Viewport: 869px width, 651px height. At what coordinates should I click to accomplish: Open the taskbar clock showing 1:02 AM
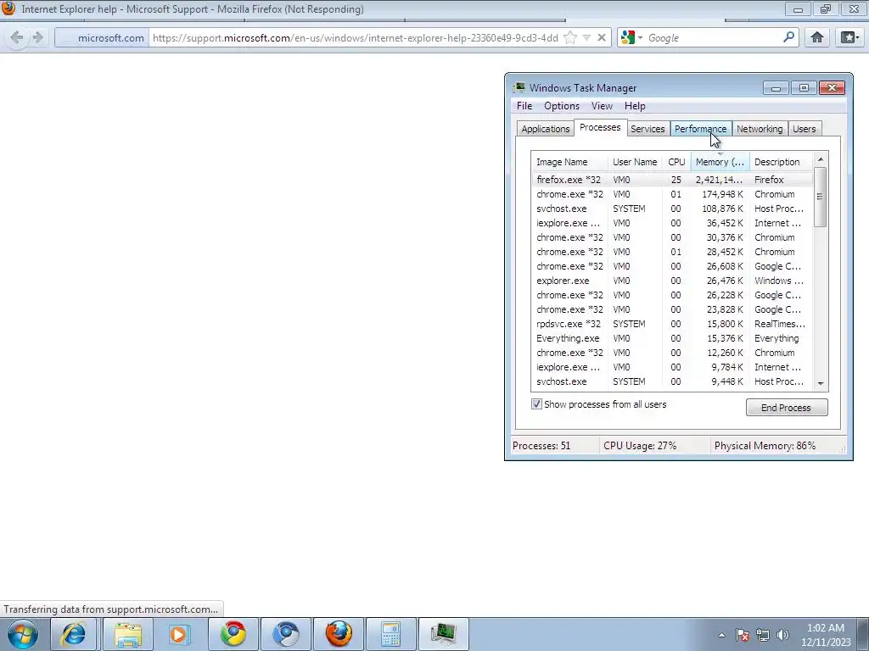tap(826, 635)
